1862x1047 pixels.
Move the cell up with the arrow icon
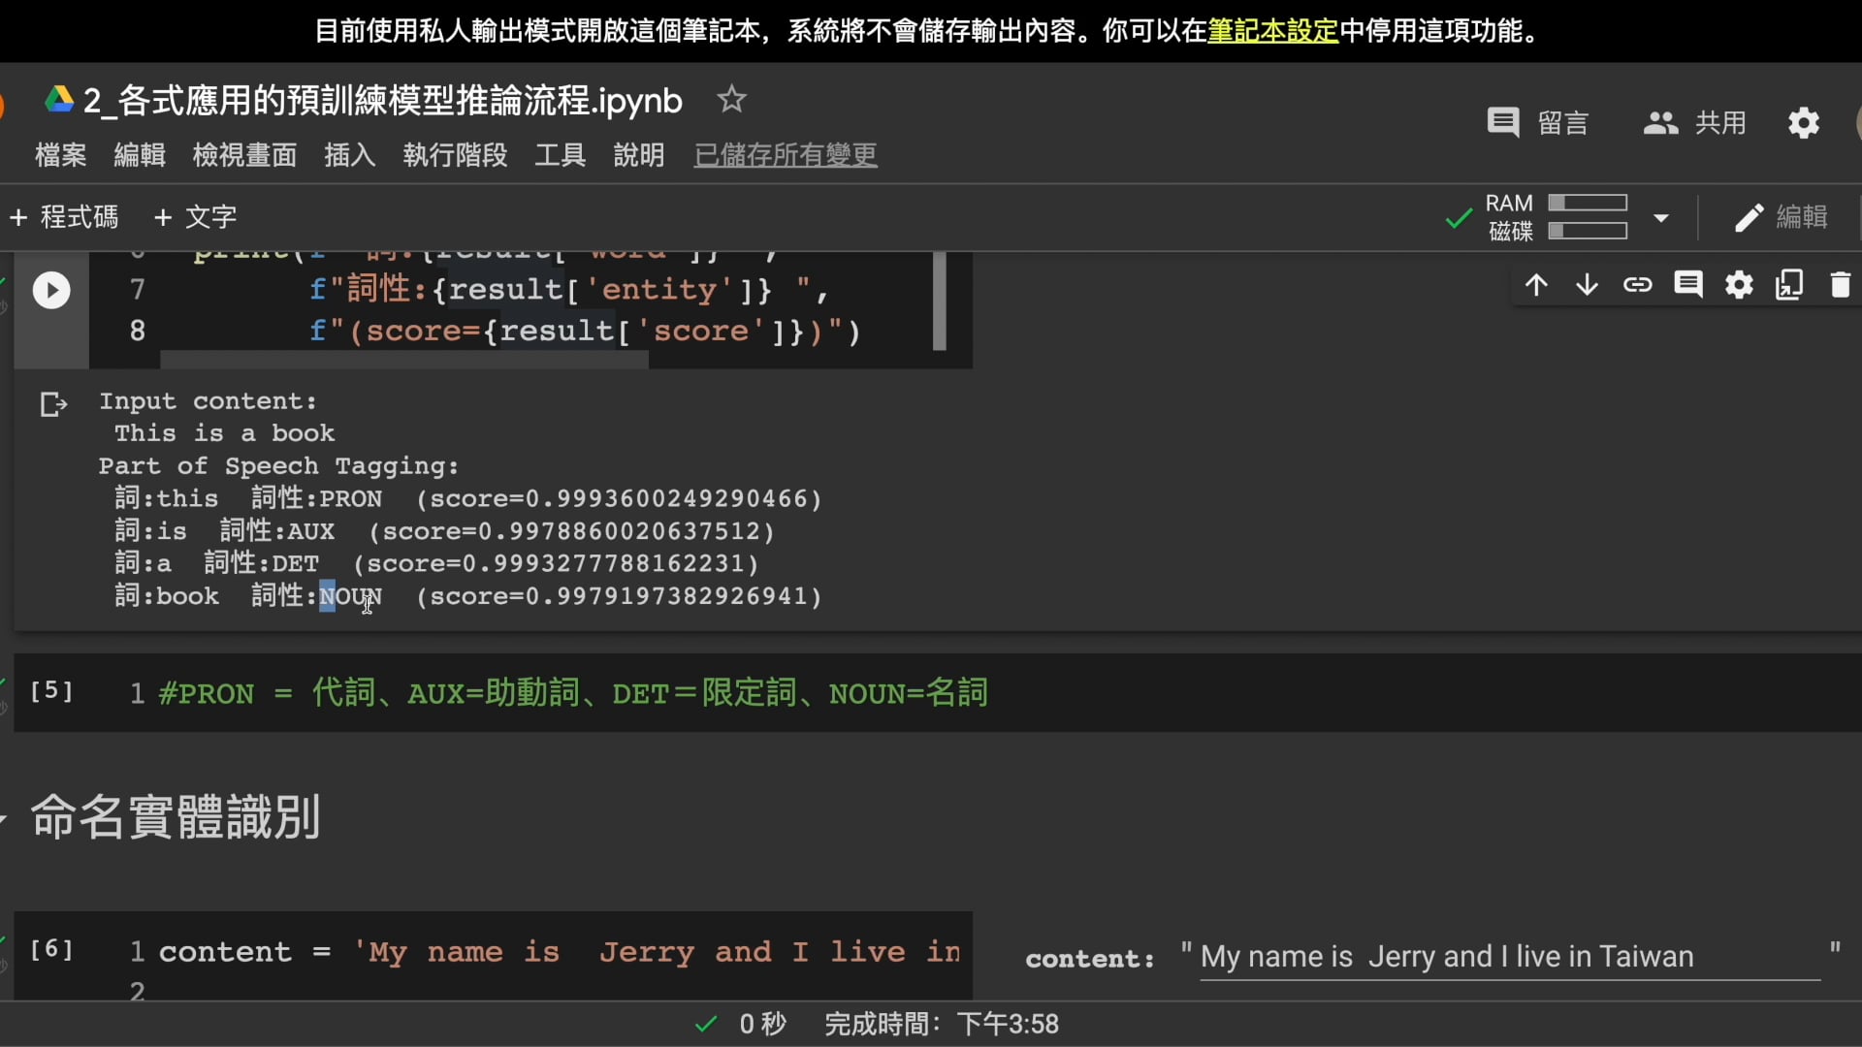(x=1536, y=285)
